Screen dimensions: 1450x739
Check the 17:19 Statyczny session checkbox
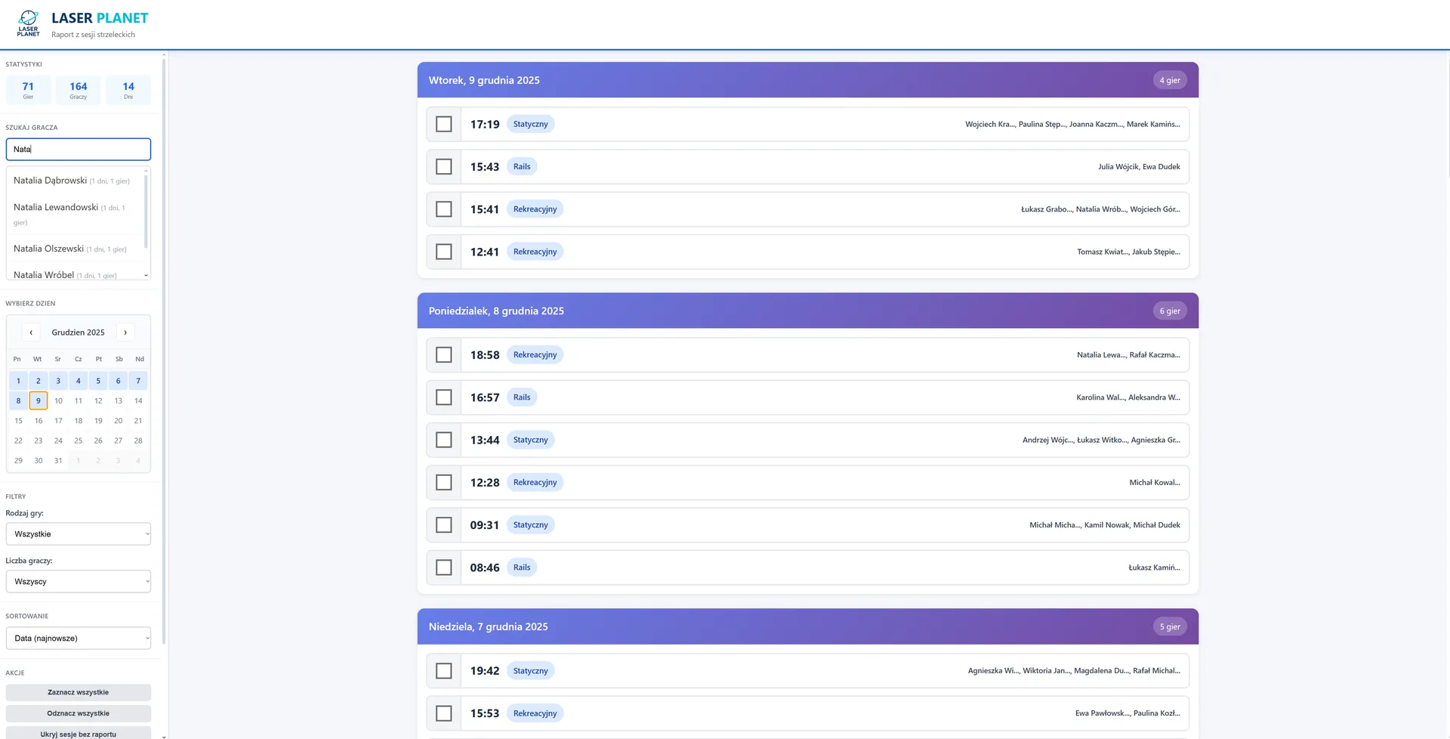444,124
